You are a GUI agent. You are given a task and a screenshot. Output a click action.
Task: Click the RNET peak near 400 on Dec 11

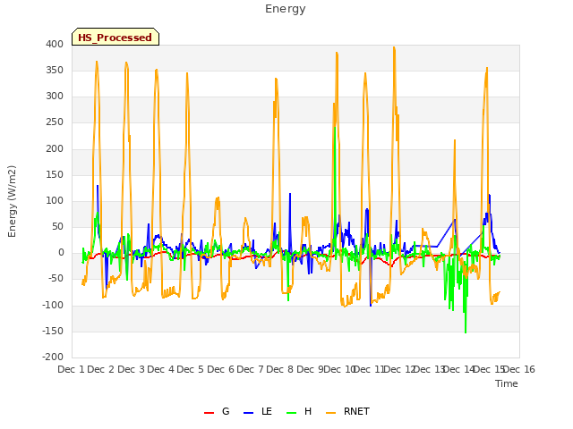(x=394, y=47)
